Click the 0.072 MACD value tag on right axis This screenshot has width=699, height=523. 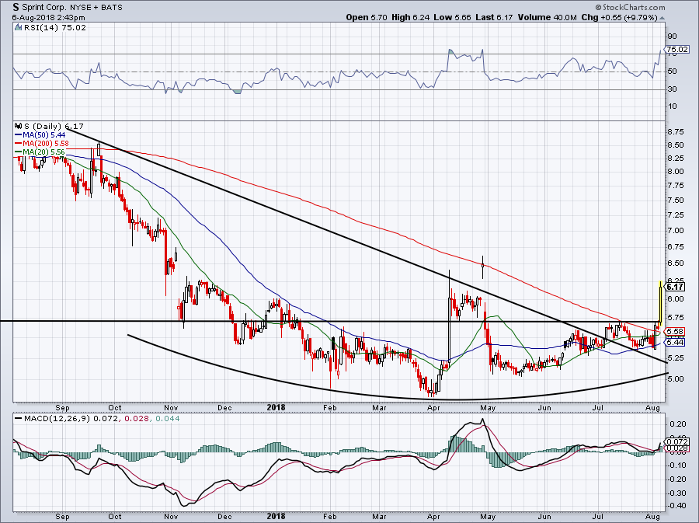[677, 442]
